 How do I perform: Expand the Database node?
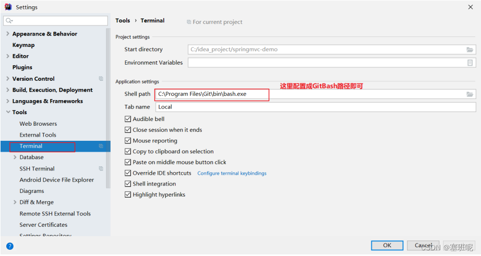click(x=15, y=157)
